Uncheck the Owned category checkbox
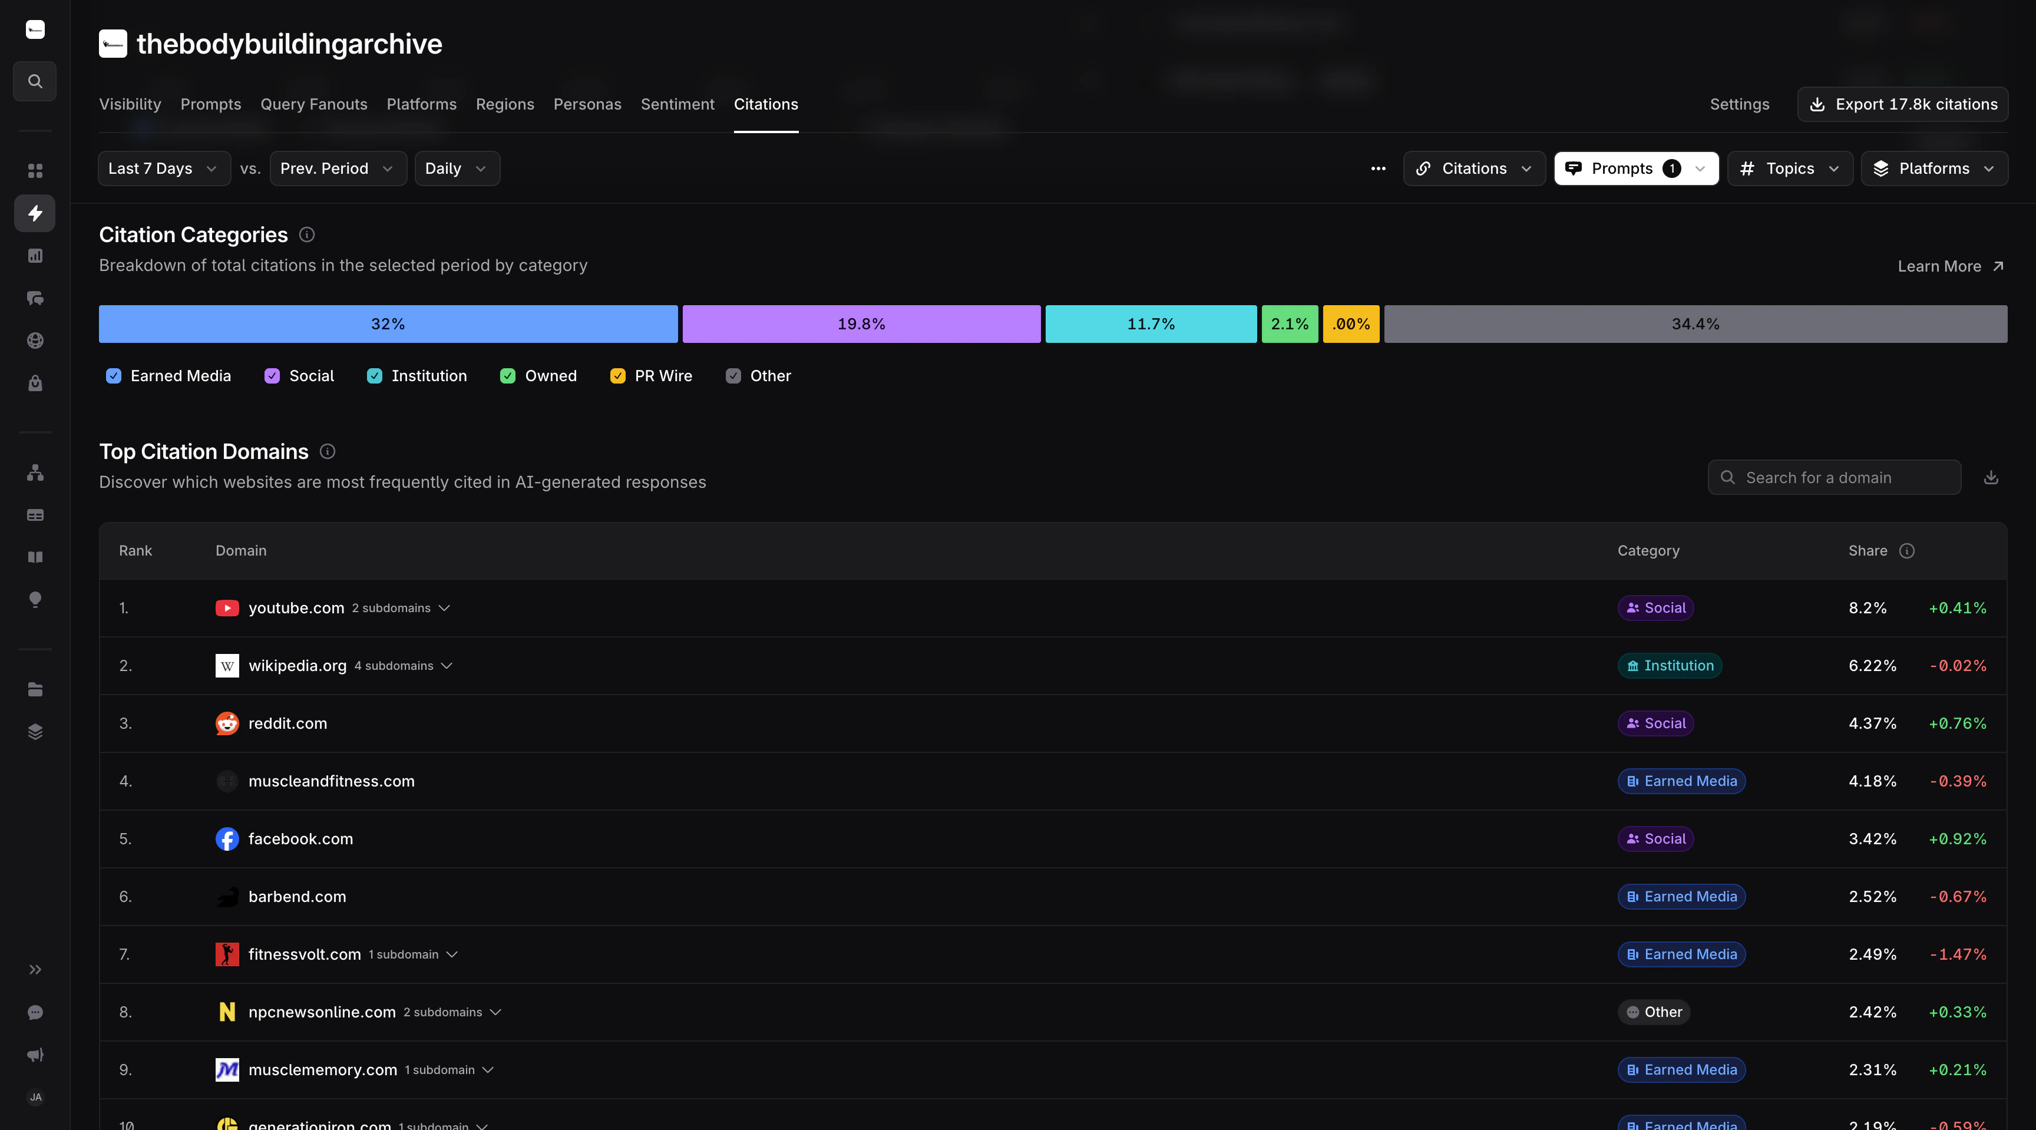The image size is (2036, 1130). pyautogui.click(x=507, y=376)
